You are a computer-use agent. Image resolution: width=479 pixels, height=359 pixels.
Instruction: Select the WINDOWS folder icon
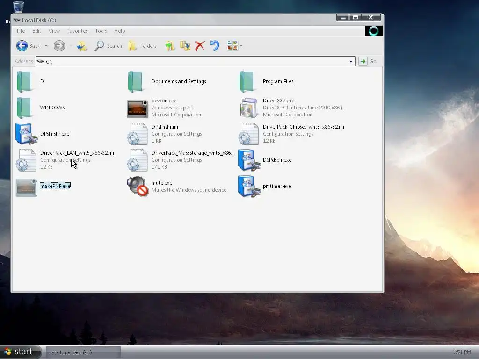24,108
